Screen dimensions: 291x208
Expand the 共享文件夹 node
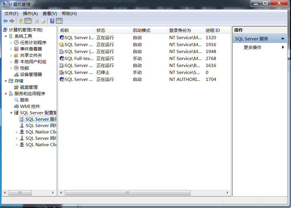[11, 55]
